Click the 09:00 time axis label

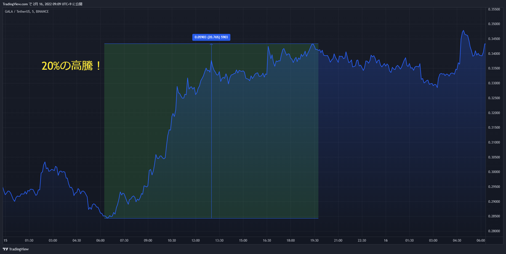point(148,241)
